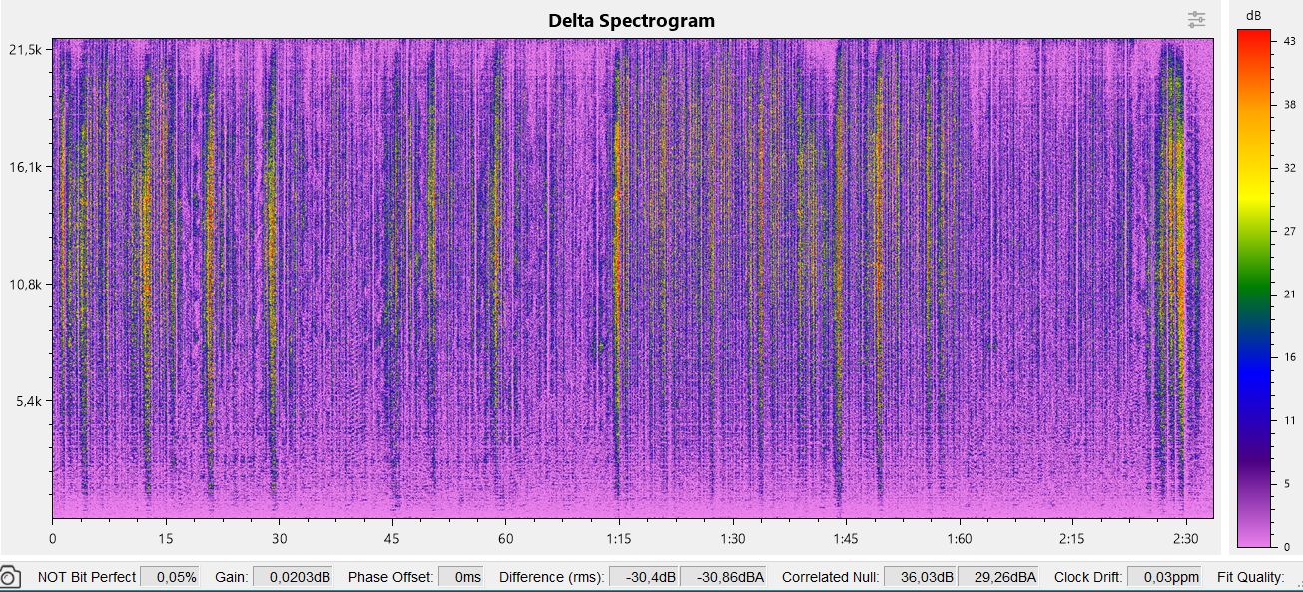The height and width of the screenshot is (592, 1303).
Task: Click the 1:60 time axis label
Action: click(960, 538)
